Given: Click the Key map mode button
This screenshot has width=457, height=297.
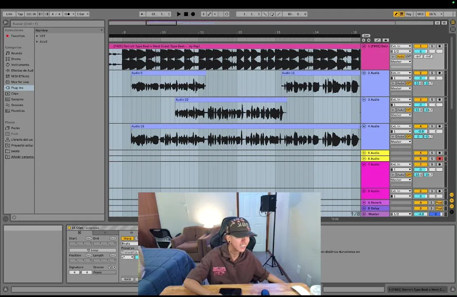Looking at the screenshot, I should [409, 14].
